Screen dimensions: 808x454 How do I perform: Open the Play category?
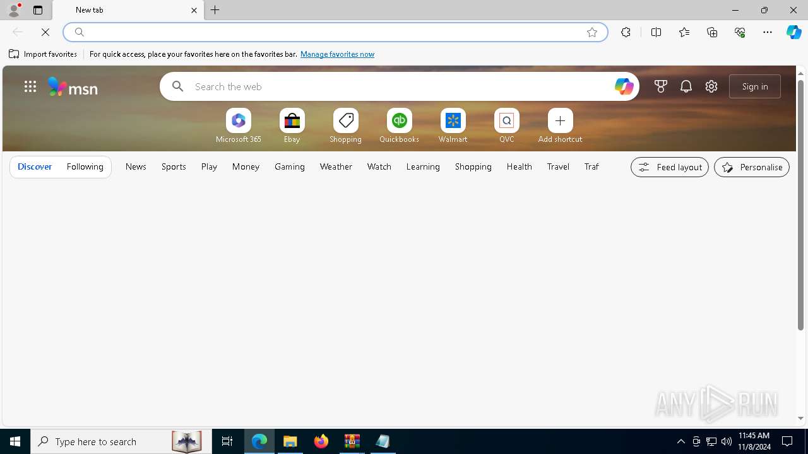(x=209, y=166)
